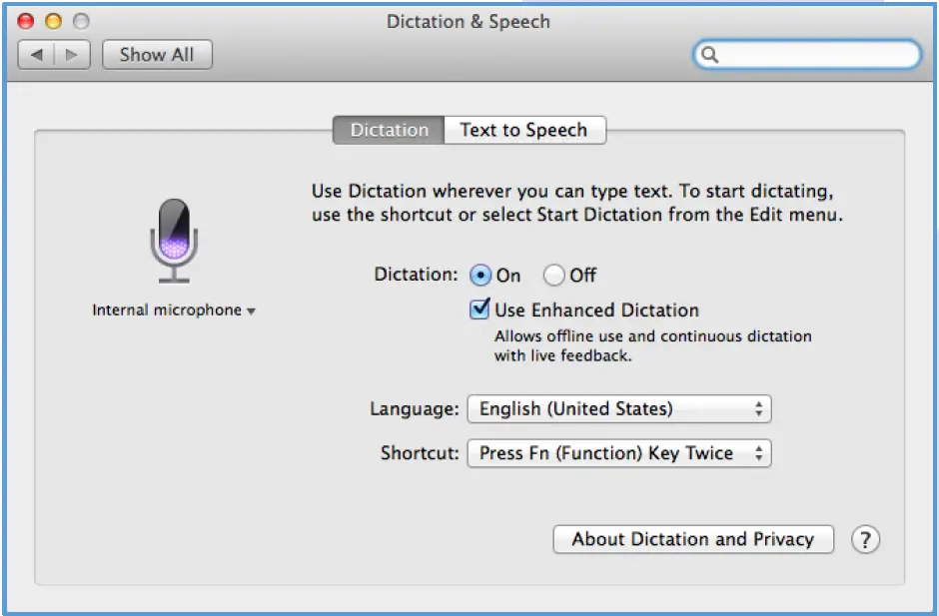
Task: Select the On radio button for Dictation
Action: click(480, 275)
